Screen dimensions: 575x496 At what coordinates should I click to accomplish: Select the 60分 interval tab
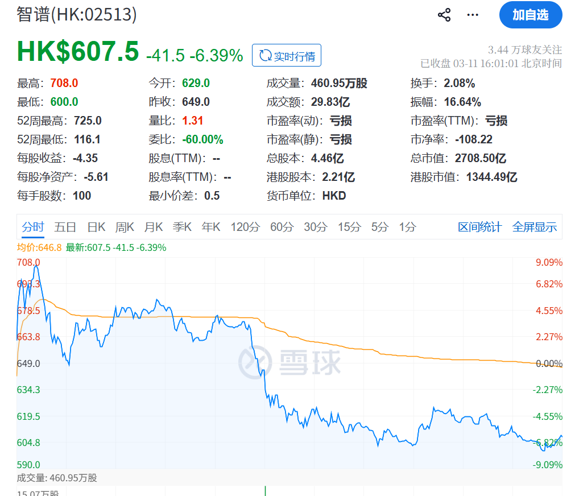click(x=282, y=227)
